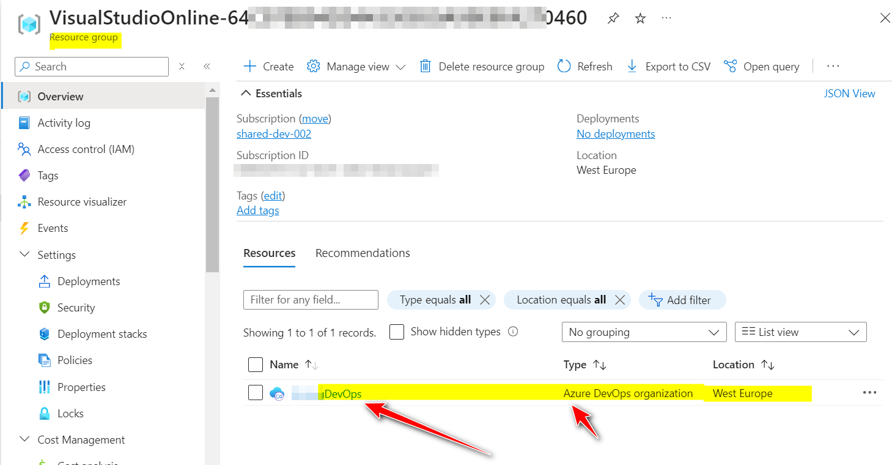The image size is (892, 465).
Task: Pin the resource group to dashboard
Action: pyautogui.click(x=613, y=18)
